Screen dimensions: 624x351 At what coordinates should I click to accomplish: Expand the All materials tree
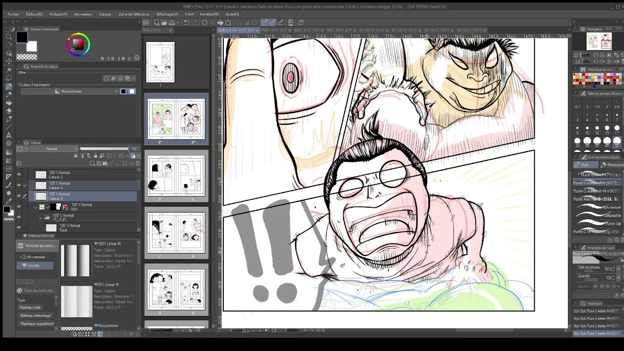(x=20, y=257)
